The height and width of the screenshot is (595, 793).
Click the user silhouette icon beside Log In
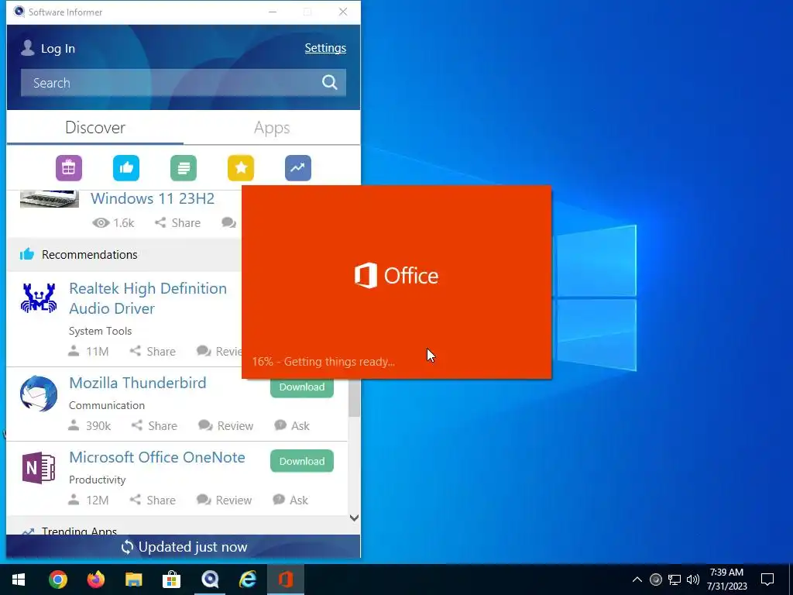28,48
